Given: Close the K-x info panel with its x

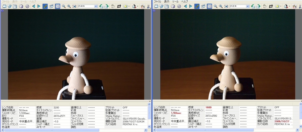Looking at the screenshot, I should 150,101.
